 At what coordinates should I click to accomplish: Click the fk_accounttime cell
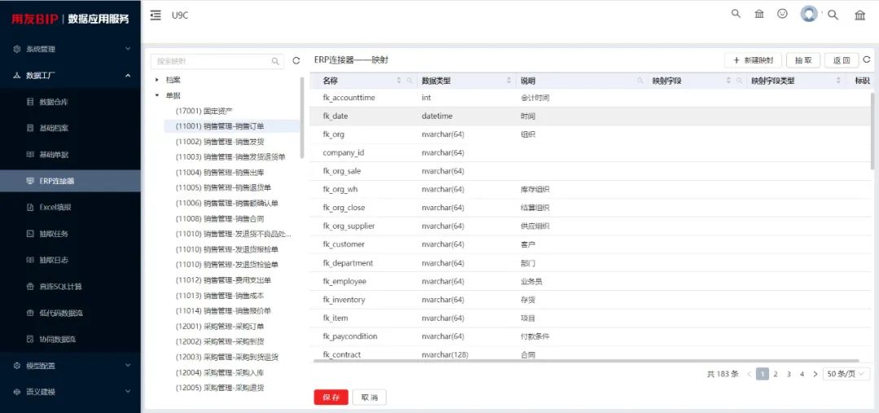348,98
